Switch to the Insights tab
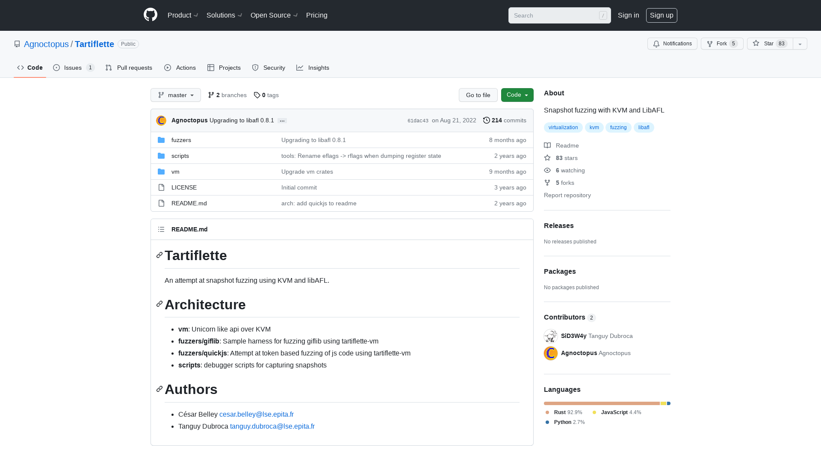Image resolution: width=821 pixels, height=462 pixels. point(313,68)
